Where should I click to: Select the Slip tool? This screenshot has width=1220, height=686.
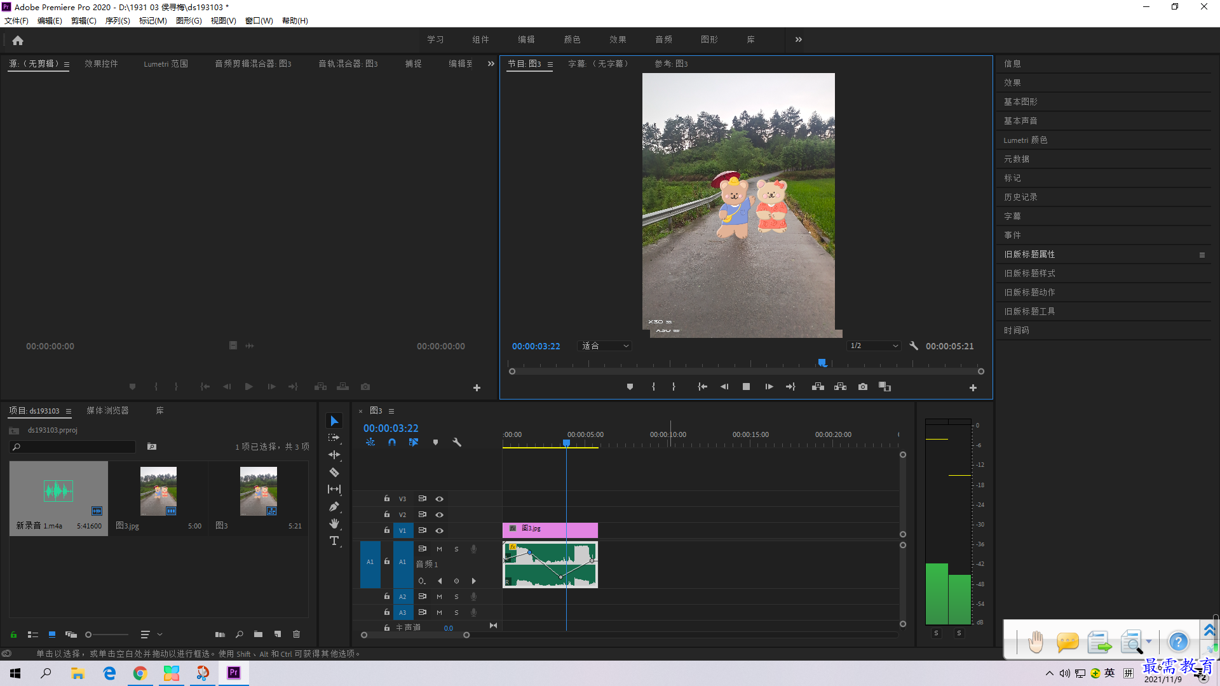coord(334,489)
